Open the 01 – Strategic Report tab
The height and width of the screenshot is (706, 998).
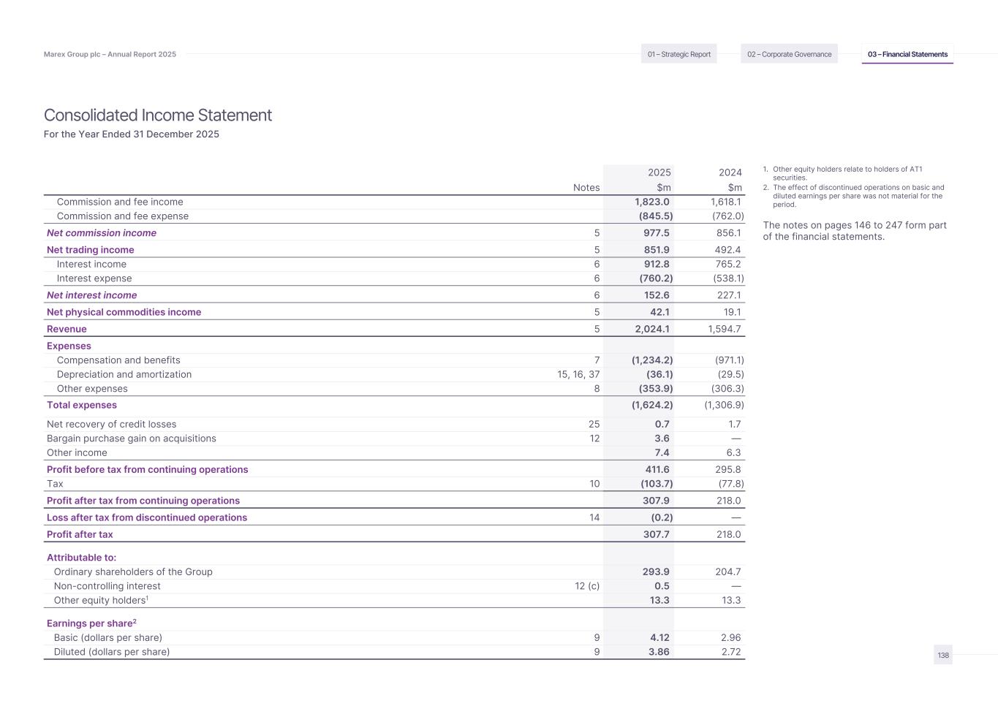coord(678,54)
